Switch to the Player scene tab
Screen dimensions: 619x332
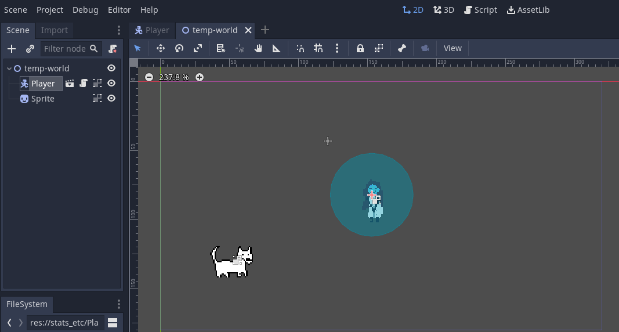point(152,30)
